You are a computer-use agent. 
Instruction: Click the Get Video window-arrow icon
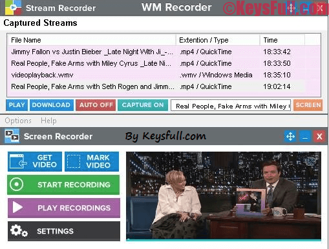tap(18, 161)
